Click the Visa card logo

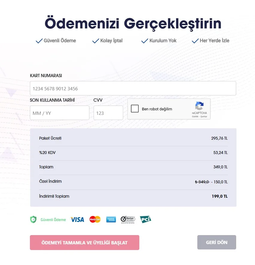(77, 220)
